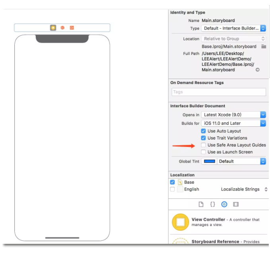Uncheck the Base localization checkbox

pos(172,182)
